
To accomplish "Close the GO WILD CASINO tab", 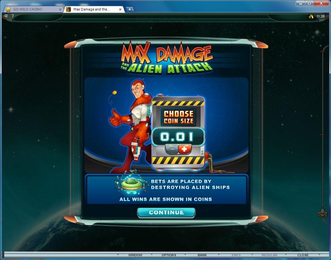I will click(x=60, y=9).
